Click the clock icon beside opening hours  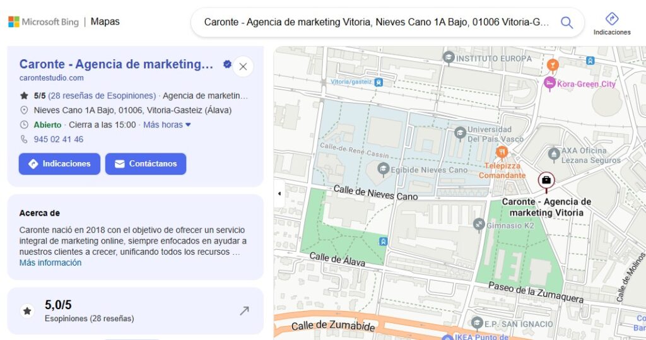25,124
